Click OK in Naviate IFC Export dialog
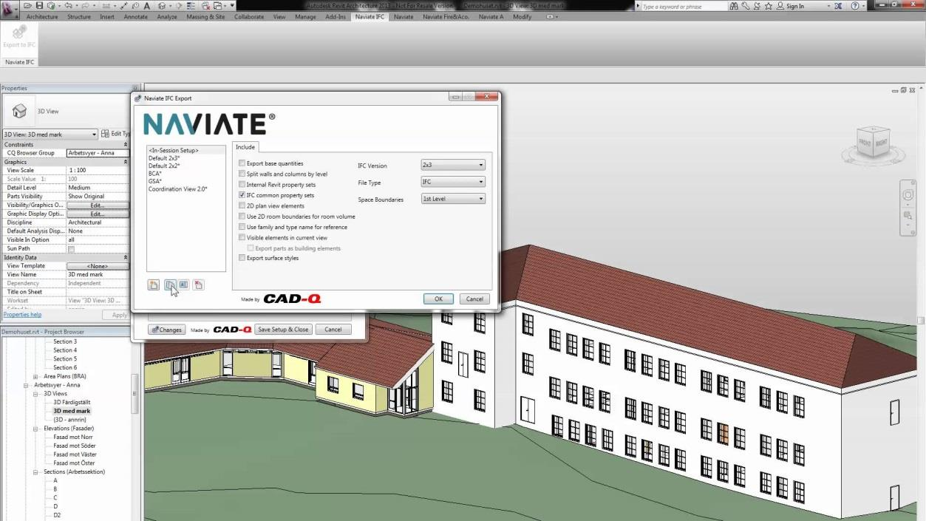Screen dimensions: 926x521 (x=438, y=299)
